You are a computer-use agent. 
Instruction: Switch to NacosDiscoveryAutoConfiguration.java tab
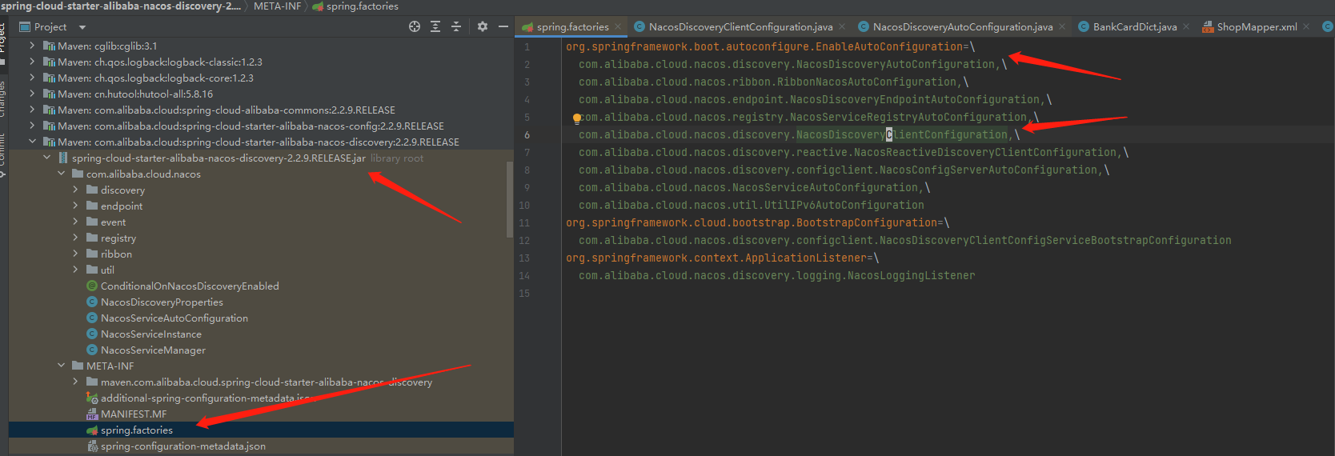coord(963,26)
